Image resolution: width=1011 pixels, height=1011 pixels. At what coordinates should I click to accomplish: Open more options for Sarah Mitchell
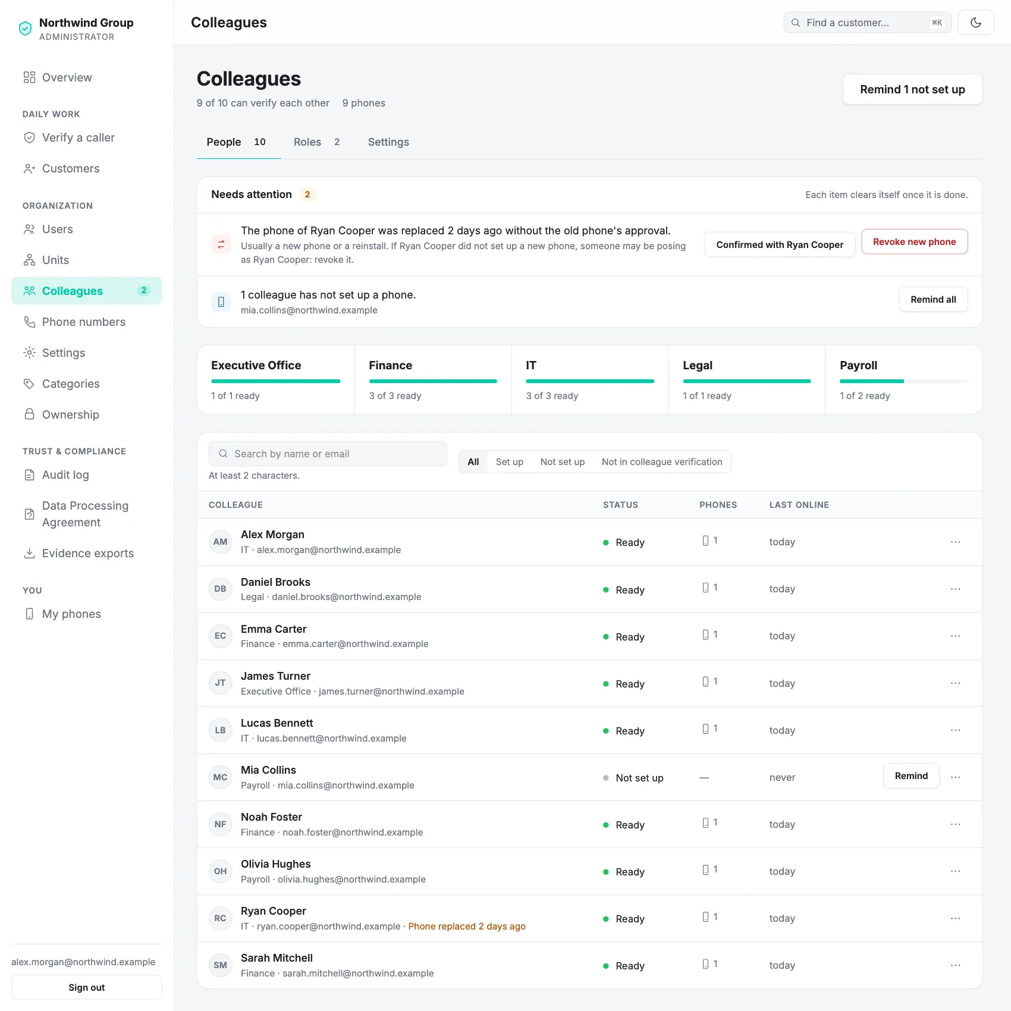956,965
